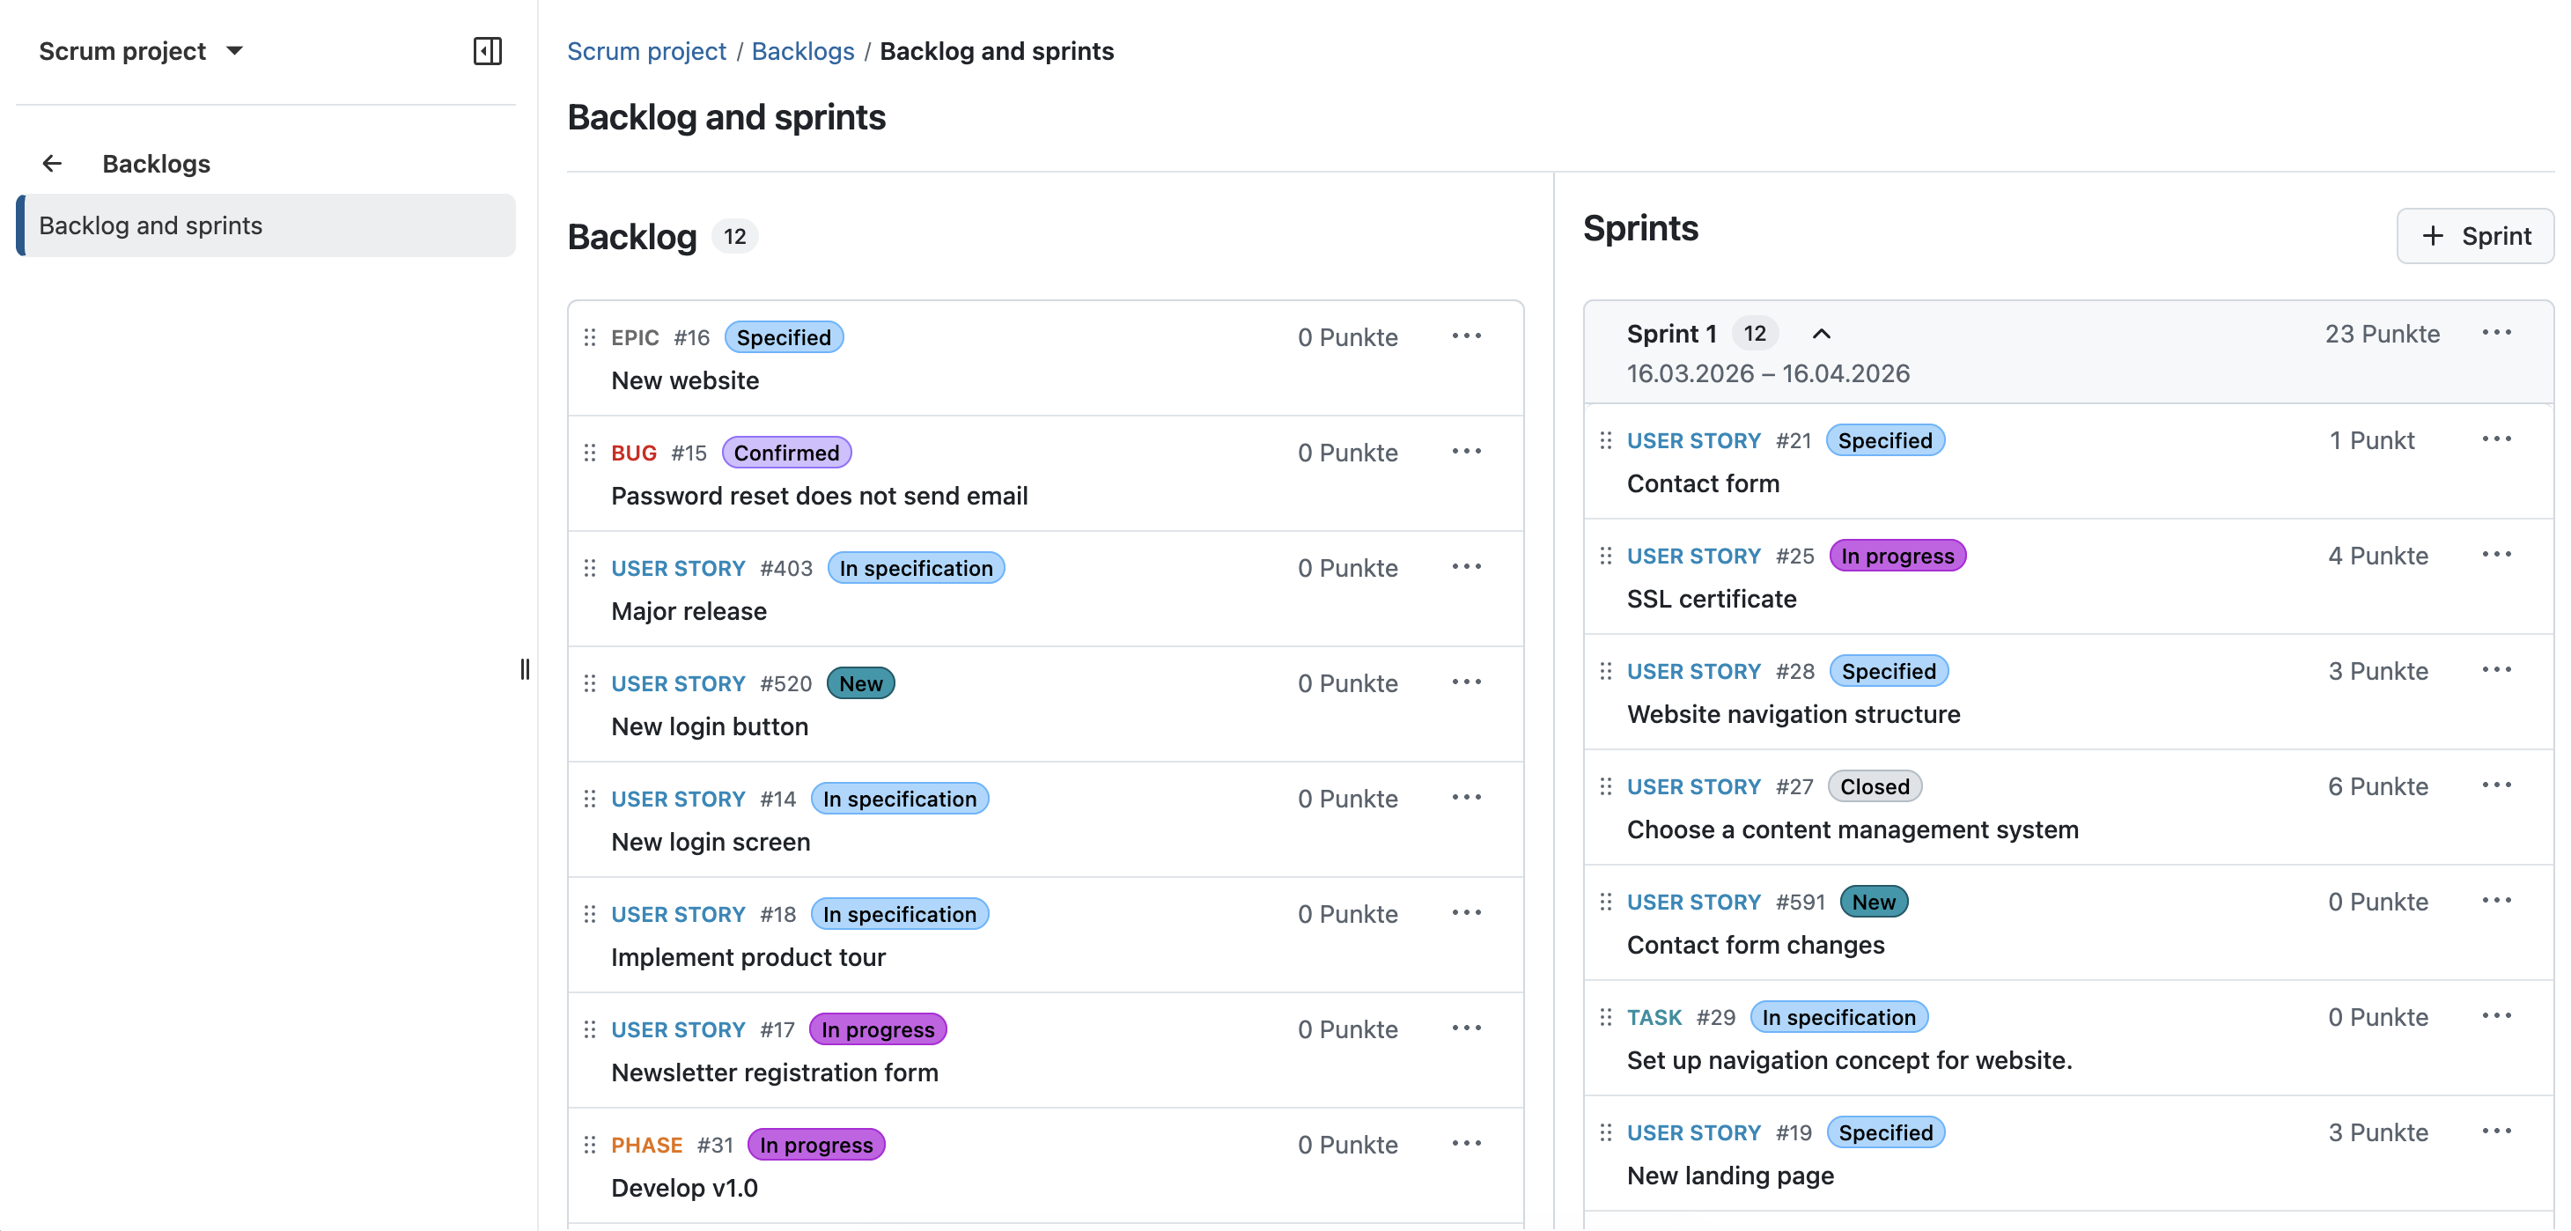The image size is (2571, 1231).
Task: Click the Backlog count badge showing 12
Action: click(734, 237)
